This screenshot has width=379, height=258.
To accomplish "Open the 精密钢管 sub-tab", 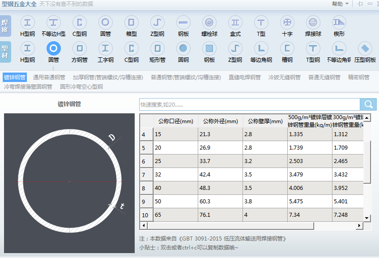I will coord(359,77).
